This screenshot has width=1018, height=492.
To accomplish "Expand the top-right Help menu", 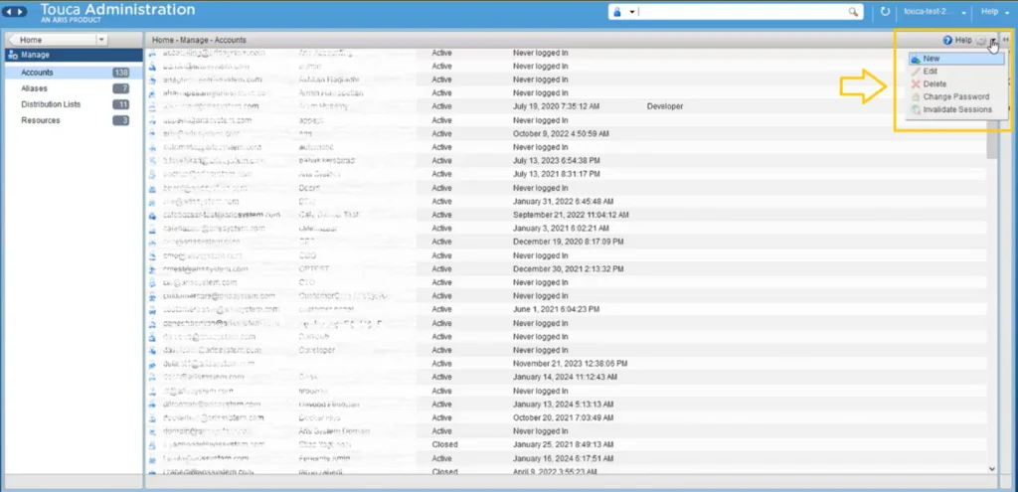I will point(994,12).
